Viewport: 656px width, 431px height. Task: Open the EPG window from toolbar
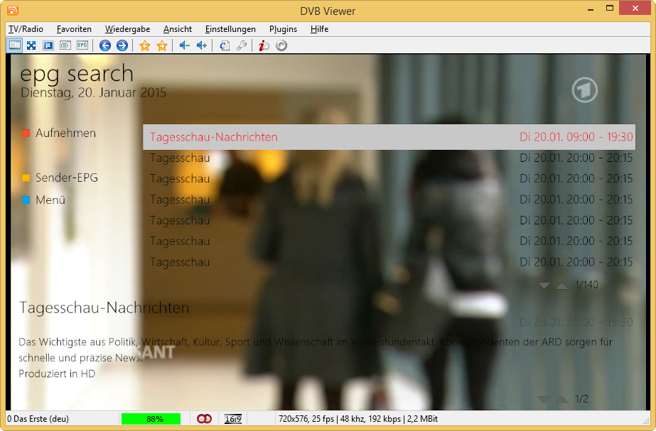82,45
